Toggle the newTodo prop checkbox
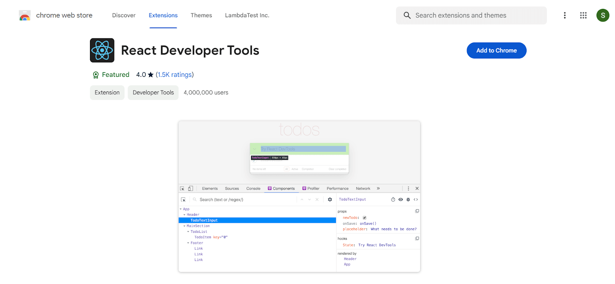The image size is (615, 284). pos(364,218)
